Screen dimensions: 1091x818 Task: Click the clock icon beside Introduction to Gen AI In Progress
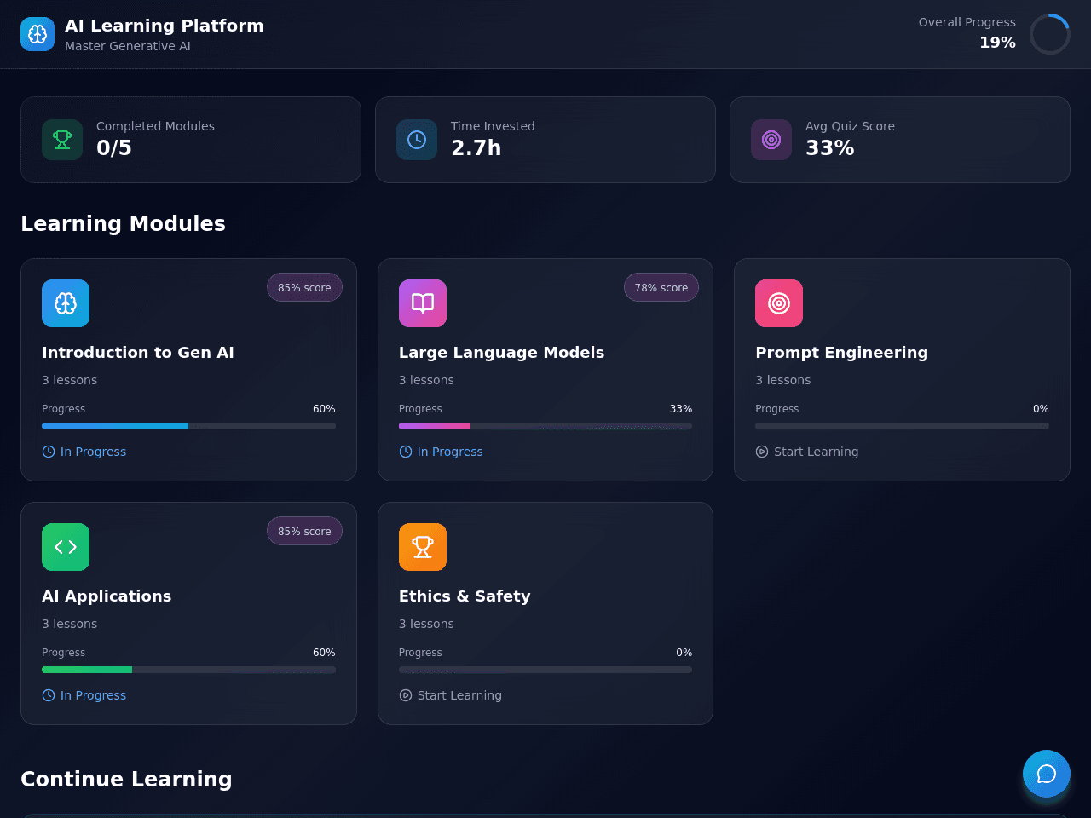click(49, 452)
